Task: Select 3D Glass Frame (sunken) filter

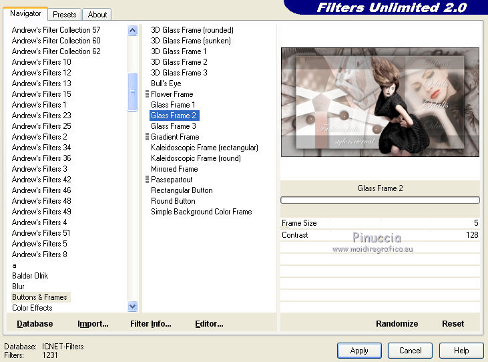Action: coord(191,41)
